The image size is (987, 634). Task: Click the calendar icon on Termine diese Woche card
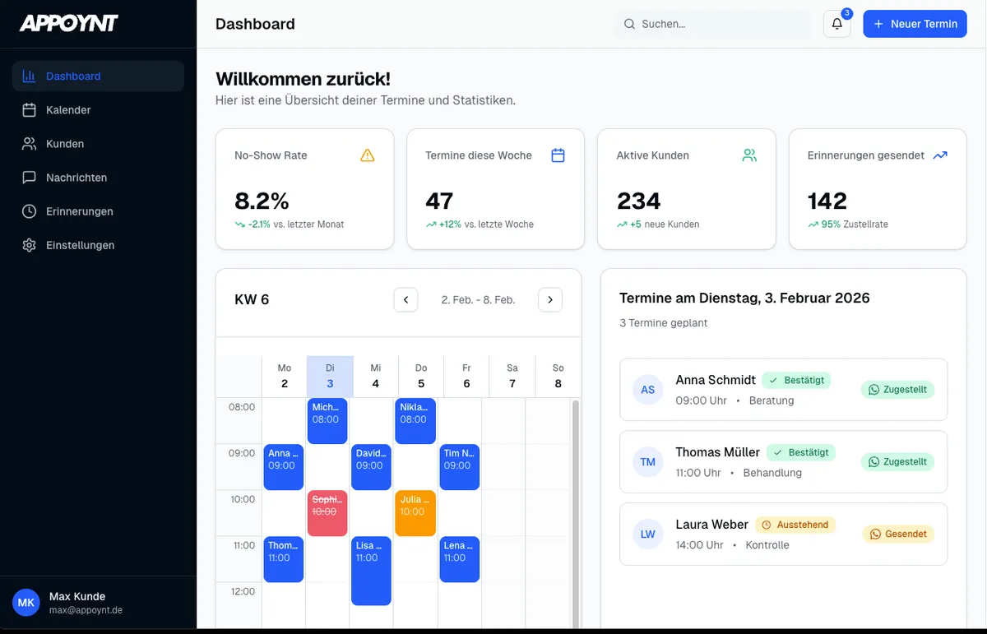(x=558, y=155)
